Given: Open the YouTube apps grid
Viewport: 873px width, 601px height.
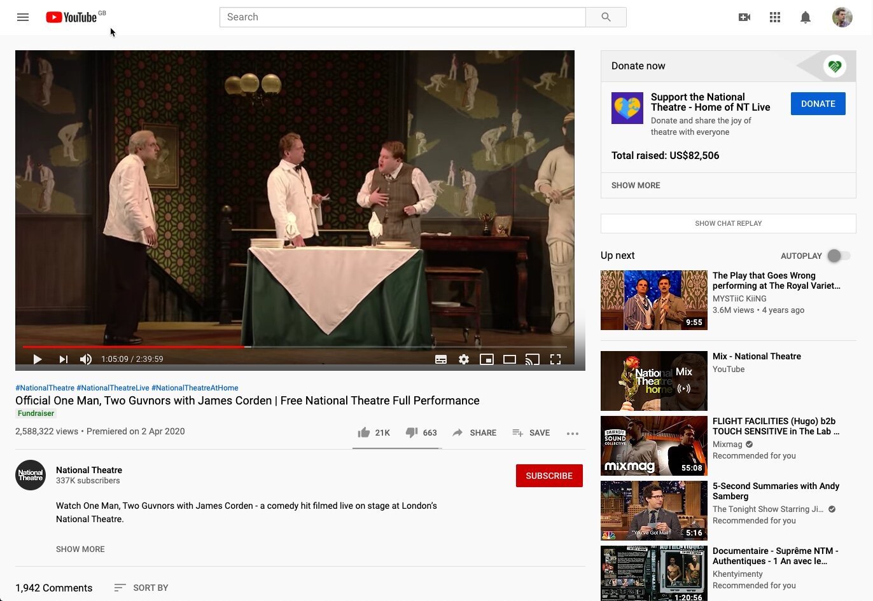Looking at the screenshot, I should coord(775,17).
